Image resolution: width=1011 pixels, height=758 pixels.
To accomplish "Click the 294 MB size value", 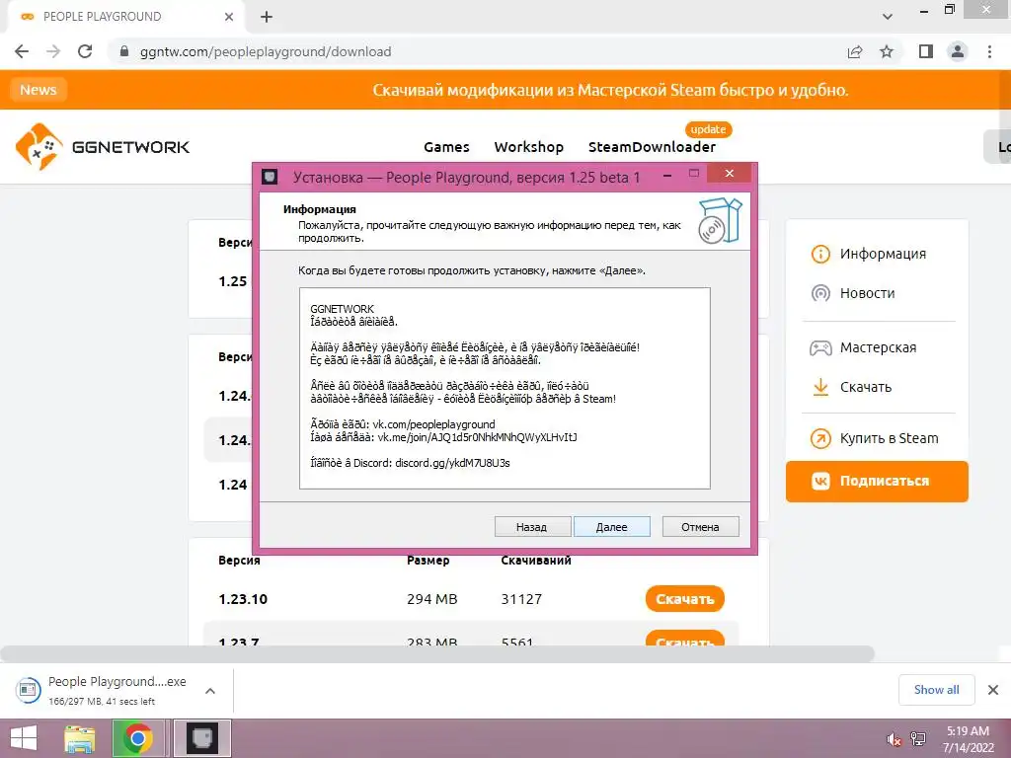I will pos(432,599).
